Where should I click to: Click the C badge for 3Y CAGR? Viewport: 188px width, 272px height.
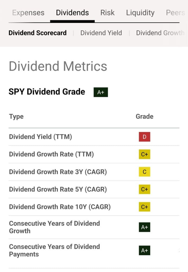(x=144, y=172)
